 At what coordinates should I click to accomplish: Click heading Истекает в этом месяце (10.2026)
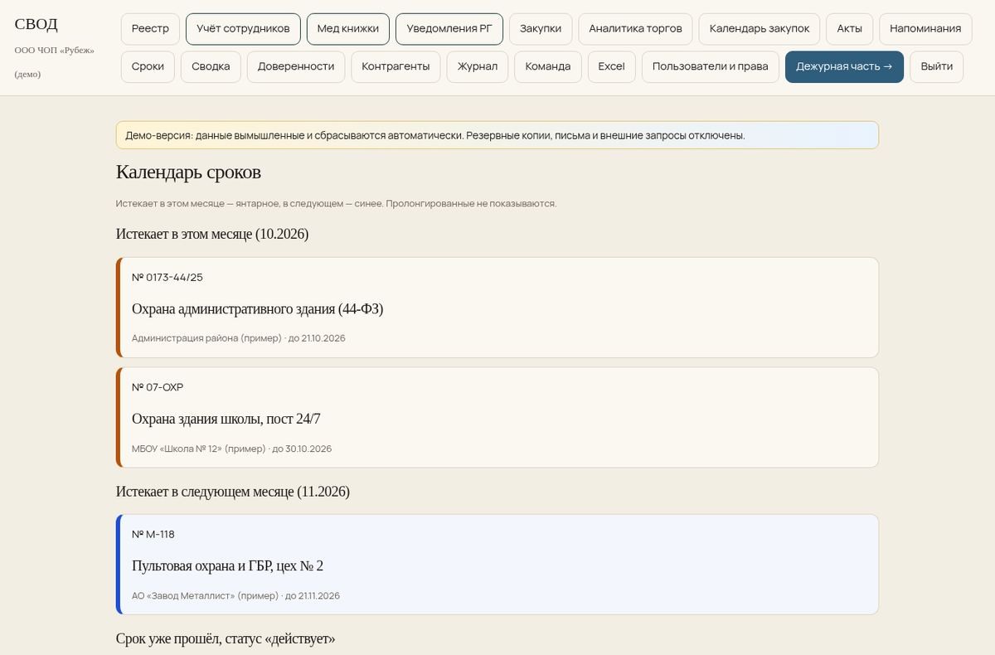click(212, 234)
